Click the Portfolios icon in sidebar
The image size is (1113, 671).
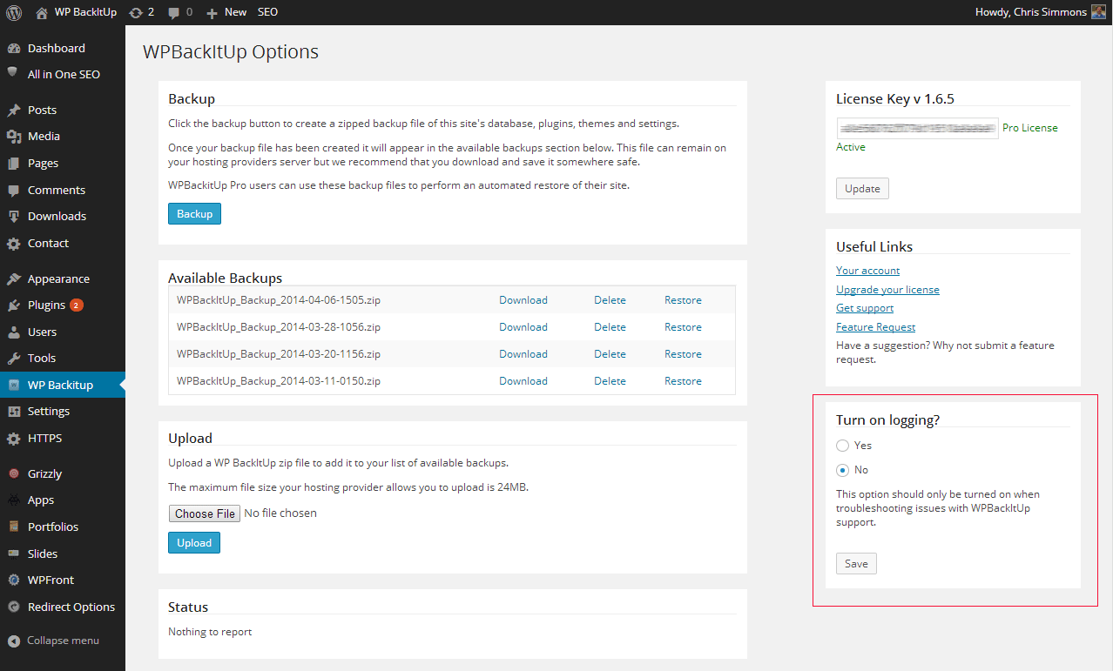point(13,527)
